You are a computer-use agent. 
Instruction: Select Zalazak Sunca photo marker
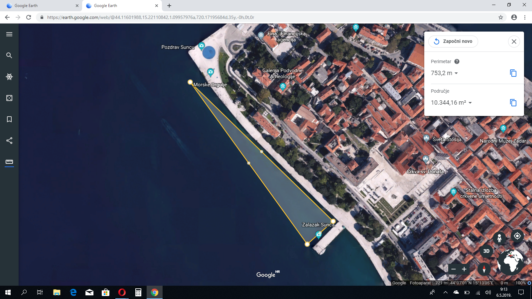pyautogui.click(x=319, y=235)
